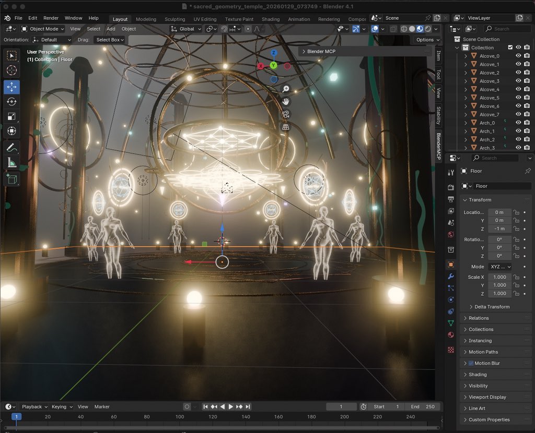Viewport: 535px width, 433px height.
Task: Switch to the Shading workspace tab
Action: (x=271, y=19)
